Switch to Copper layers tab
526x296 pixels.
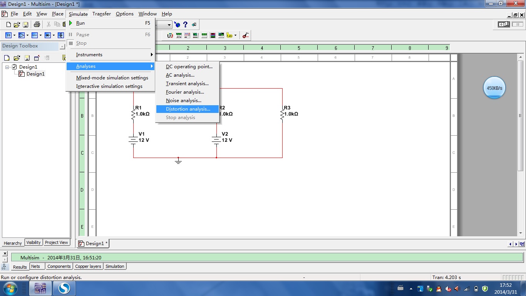tap(88, 266)
